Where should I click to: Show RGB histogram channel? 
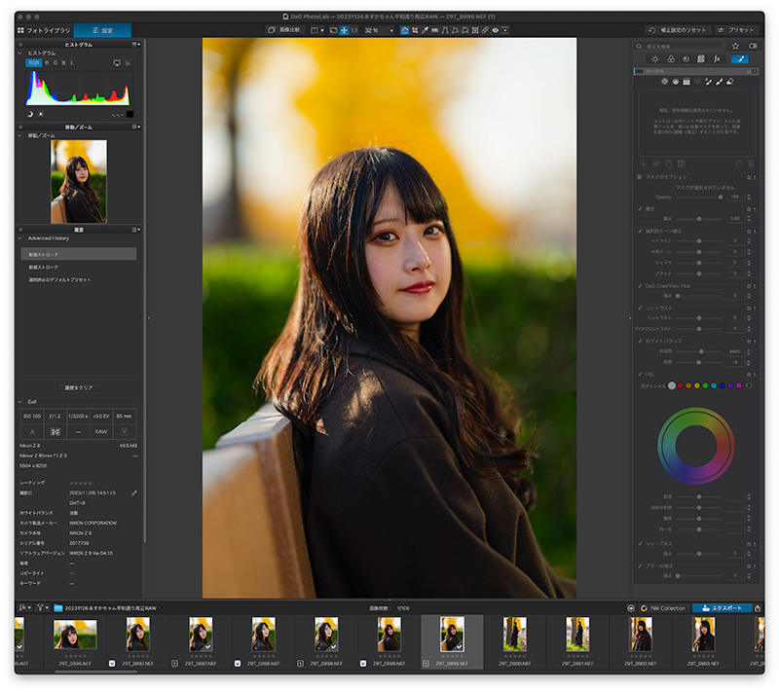[33, 63]
